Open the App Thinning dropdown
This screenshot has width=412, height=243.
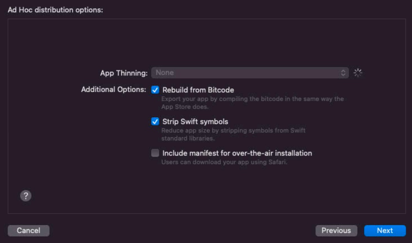tap(250, 73)
